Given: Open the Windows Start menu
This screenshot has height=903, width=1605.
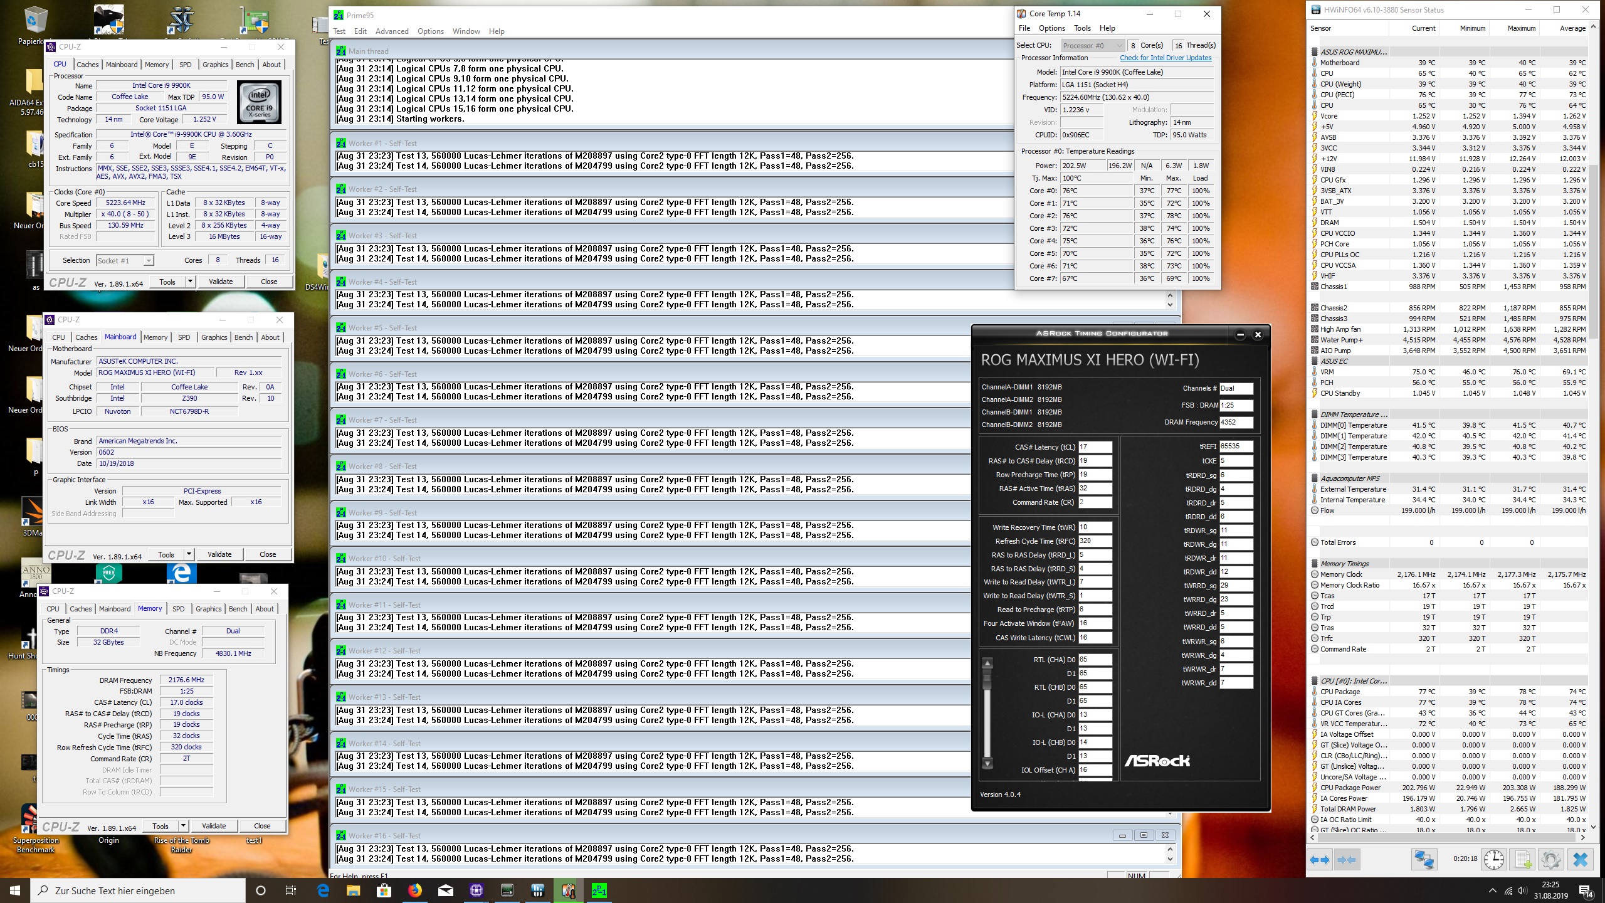Looking at the screenshot, I should pos(15,890).
